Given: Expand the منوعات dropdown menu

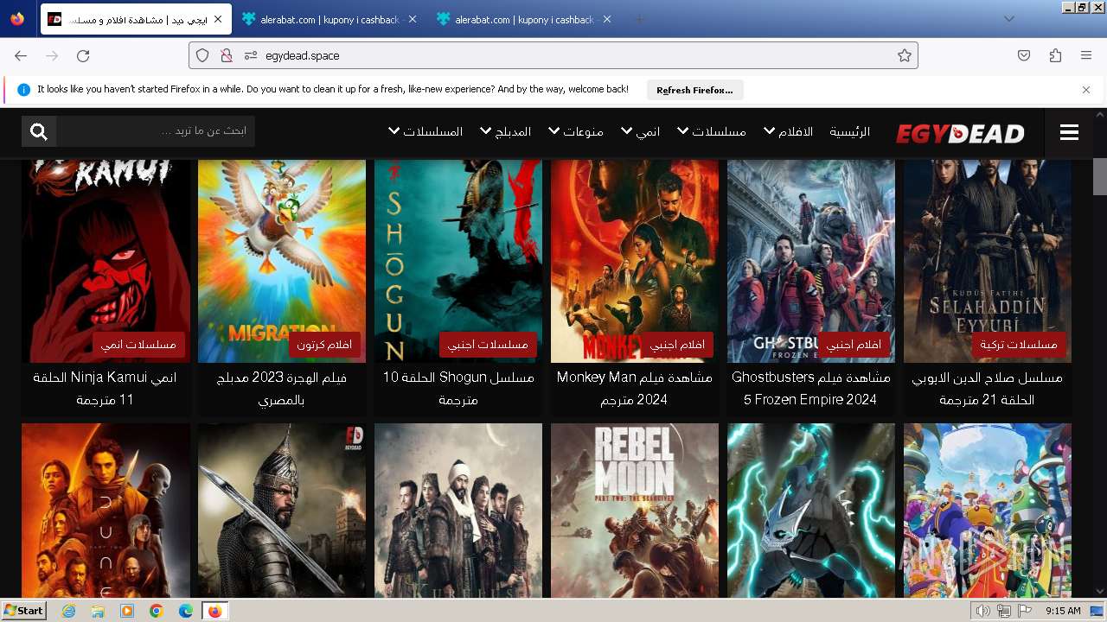Looking at the screenshot, I should [576, 131].
